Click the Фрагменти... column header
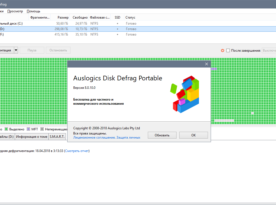This screenshot has width=276, height=205. pos(40,17)
